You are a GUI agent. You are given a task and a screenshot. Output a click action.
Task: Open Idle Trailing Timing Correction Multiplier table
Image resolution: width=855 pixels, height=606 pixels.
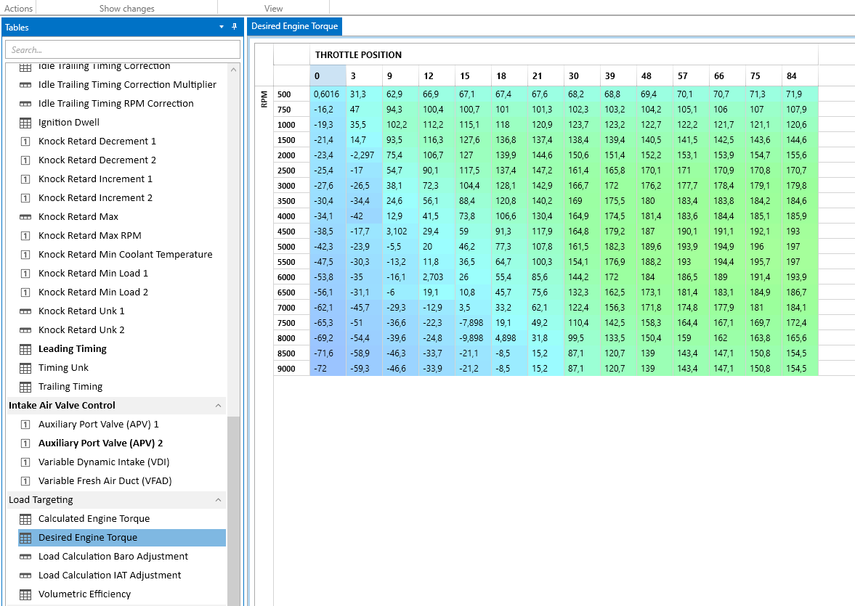[x=127, y=84]
